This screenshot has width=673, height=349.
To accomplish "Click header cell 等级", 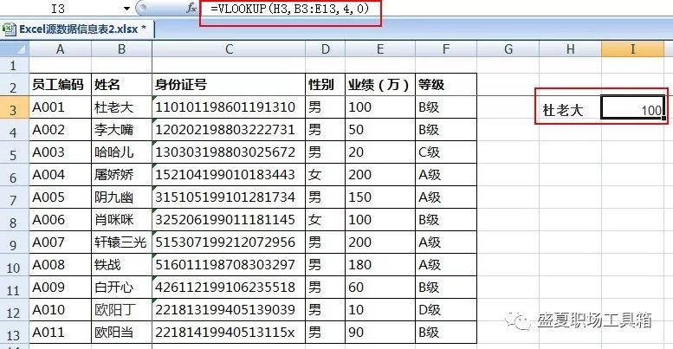I will 446,85.
